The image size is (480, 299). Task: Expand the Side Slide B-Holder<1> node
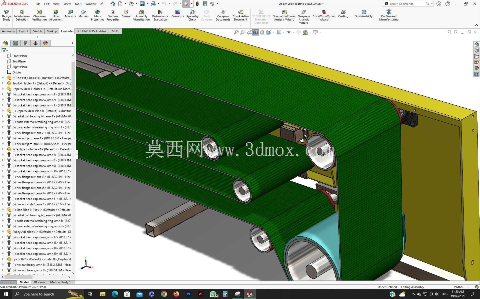[x=3, y=149]
